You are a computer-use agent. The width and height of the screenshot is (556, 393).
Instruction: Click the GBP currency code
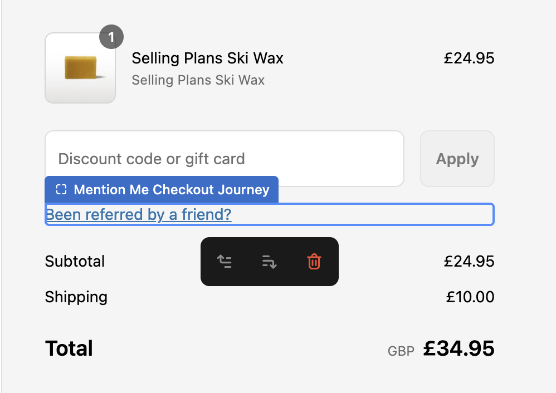401,351
